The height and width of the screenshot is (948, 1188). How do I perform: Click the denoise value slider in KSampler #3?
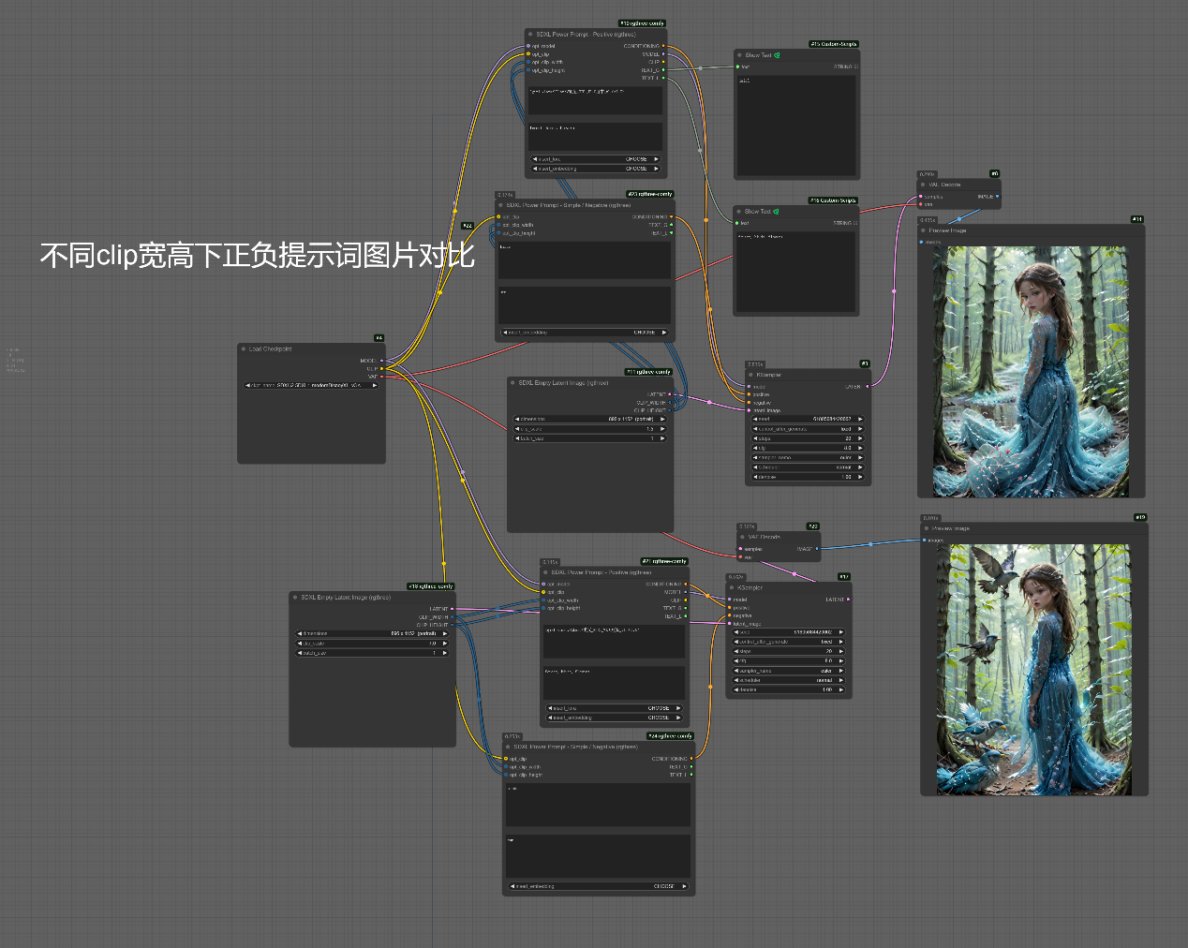[x=807, y=477]
